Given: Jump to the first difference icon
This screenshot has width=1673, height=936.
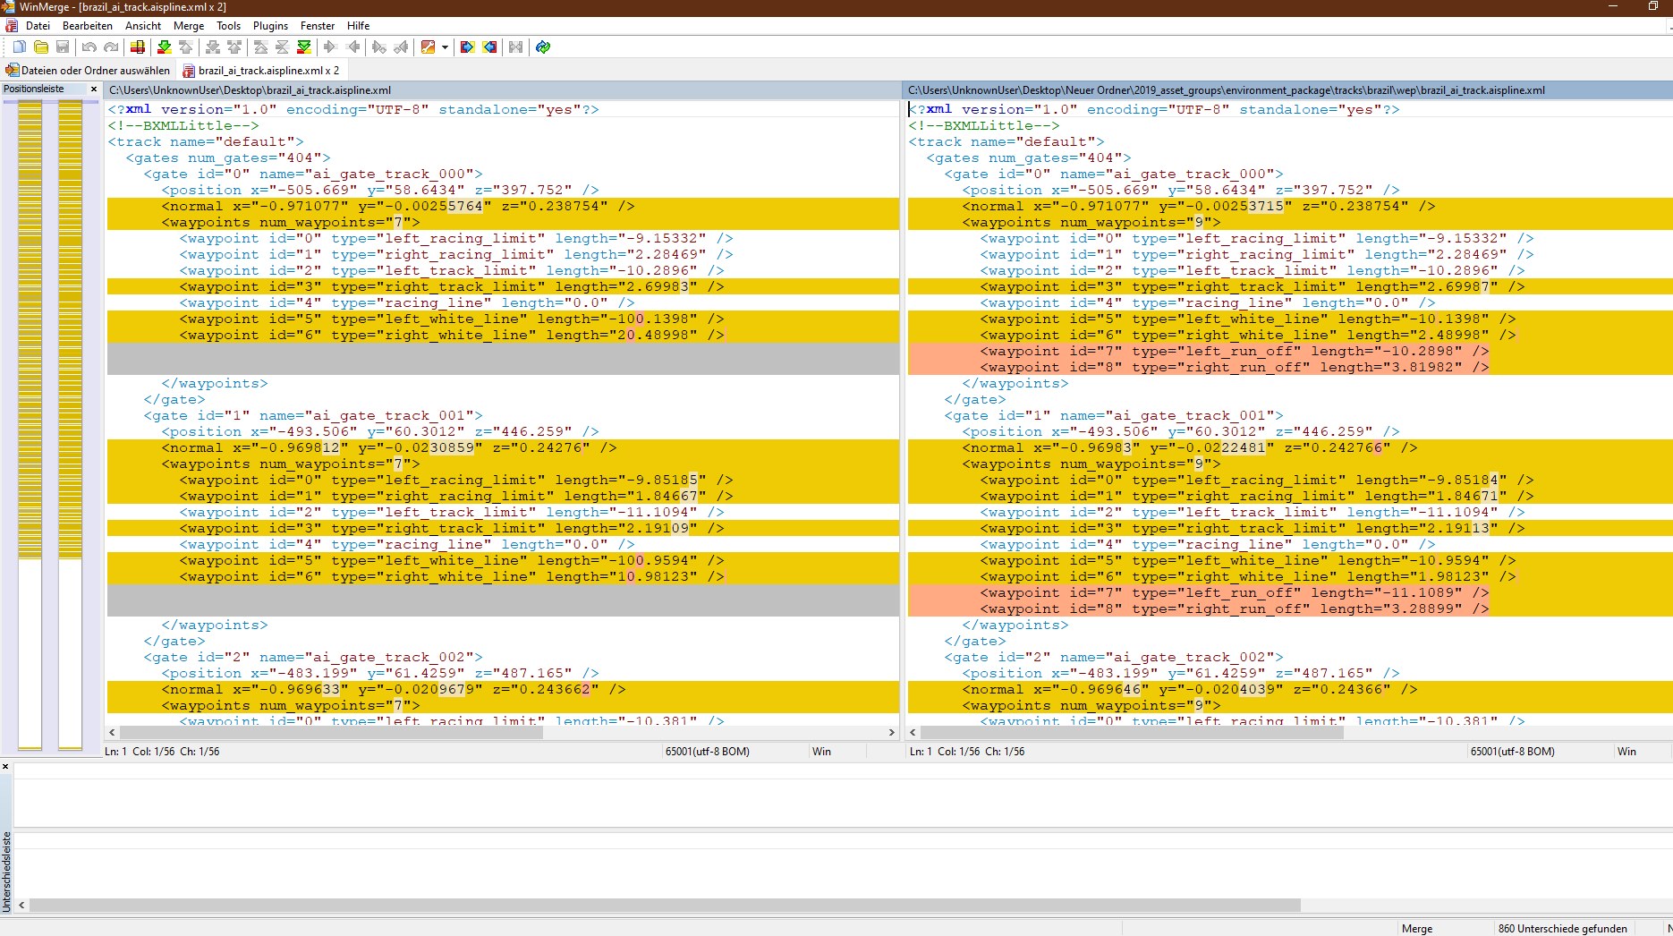Looking at the screenshot, I should pos(260,47).
